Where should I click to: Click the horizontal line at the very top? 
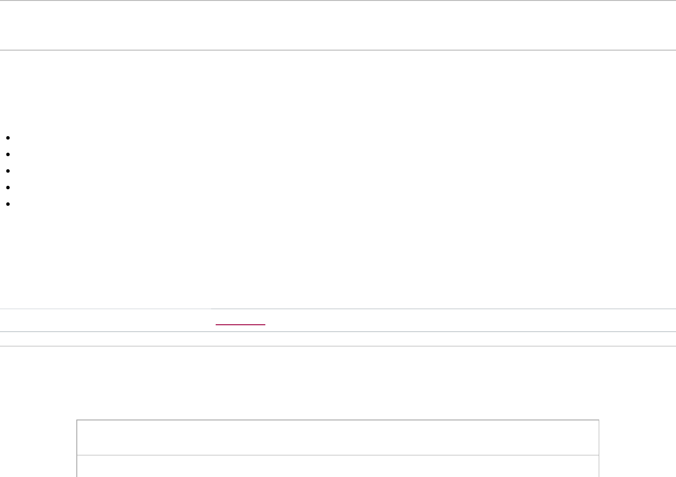pyautogui.click(x=338, y=0)
